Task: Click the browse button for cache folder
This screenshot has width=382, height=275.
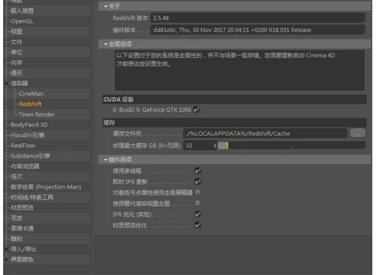Action: click(x=358, y=133)
